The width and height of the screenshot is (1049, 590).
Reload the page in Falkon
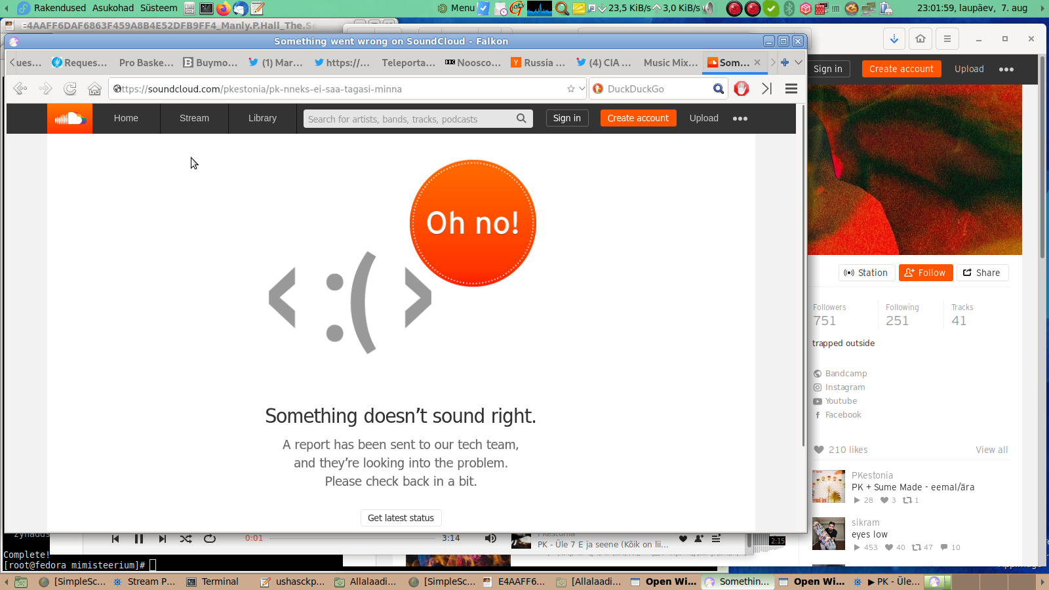click(x=70, y=88)
